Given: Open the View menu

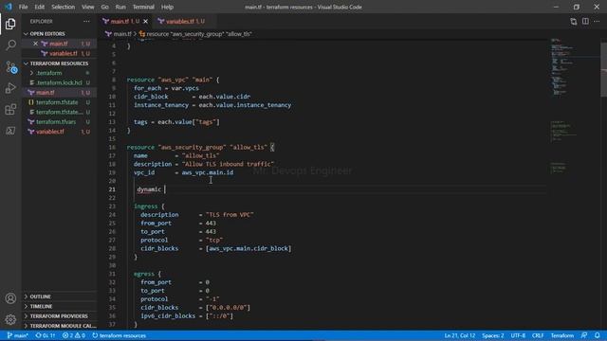Looking at the screenshot, I should coord(88,7).
